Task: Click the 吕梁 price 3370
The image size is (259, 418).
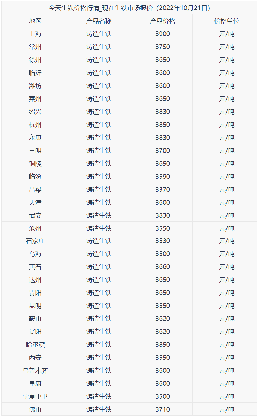Action: 163,190
